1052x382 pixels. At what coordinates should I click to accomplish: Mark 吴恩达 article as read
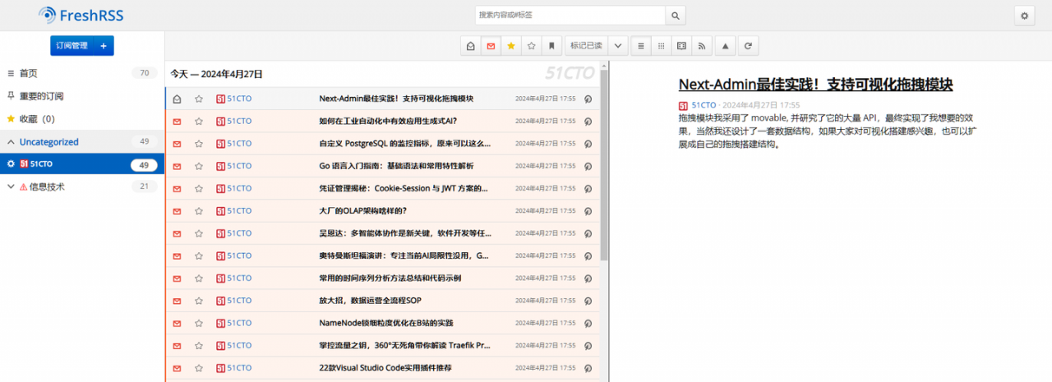coord(177,233)
